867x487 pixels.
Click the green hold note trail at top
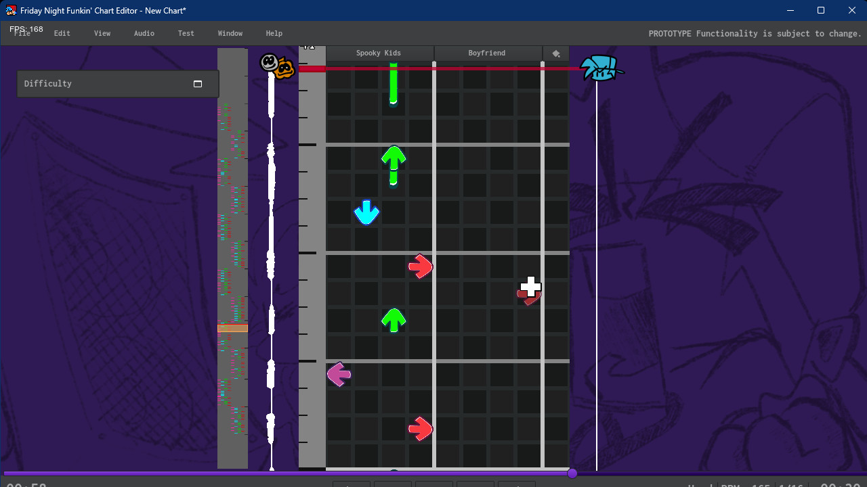[393, 83]
